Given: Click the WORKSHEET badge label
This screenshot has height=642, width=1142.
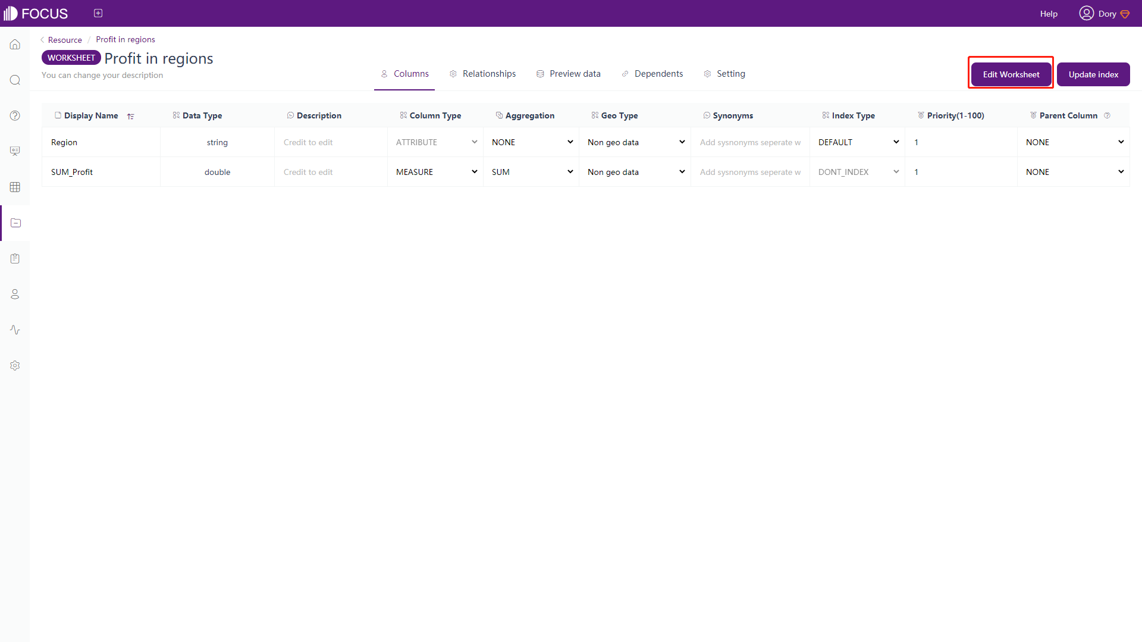Looking at the screenshot, I should pyautogui.click(x=71, y=58).
